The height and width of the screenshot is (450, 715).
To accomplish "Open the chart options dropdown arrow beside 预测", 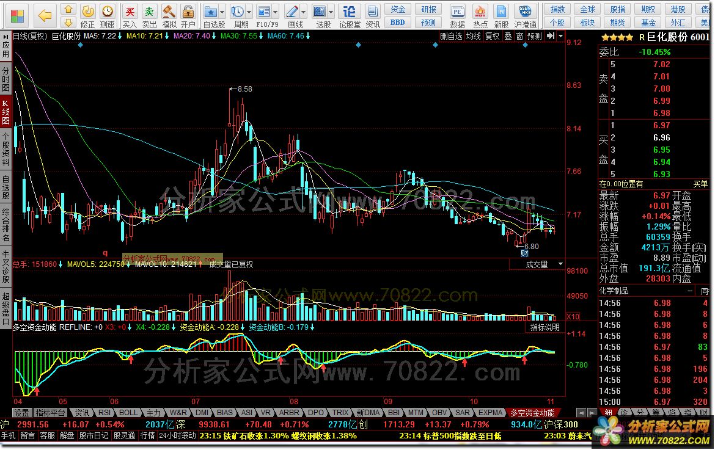I will tap(560, 36).
